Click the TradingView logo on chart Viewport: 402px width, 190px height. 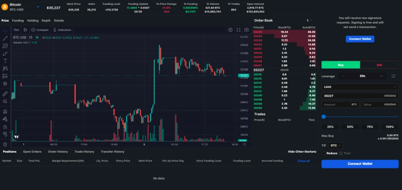coord(16,137)
